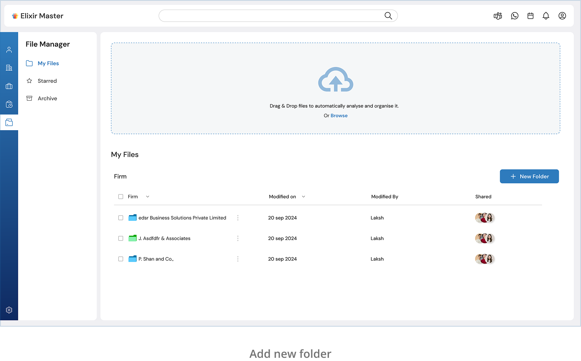The height and width of the screenshot is (361, 581).
Task: Expand the Modified on sort chevron
Action: coord(303,197)
